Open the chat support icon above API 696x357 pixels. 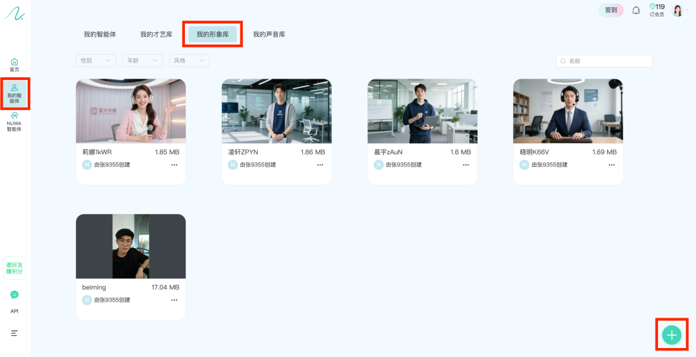tap(14, 294)
